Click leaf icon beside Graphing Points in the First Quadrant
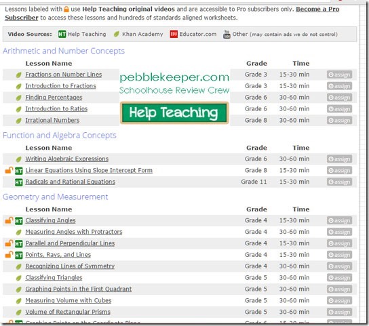 point(18,289)
